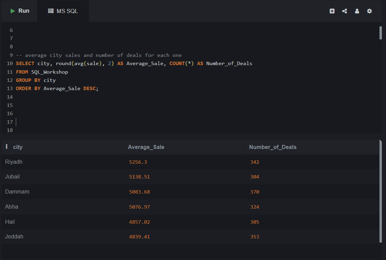Open the MS SQL database selector

(63, 11)
